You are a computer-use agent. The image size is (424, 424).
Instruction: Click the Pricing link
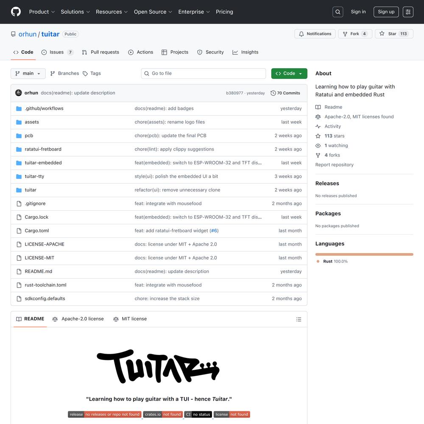click(x=224, y=12)
